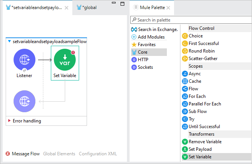Viewport: 252px width, 164px height.
Task: Click the Until Successful icon
Action: click(185, 127)
